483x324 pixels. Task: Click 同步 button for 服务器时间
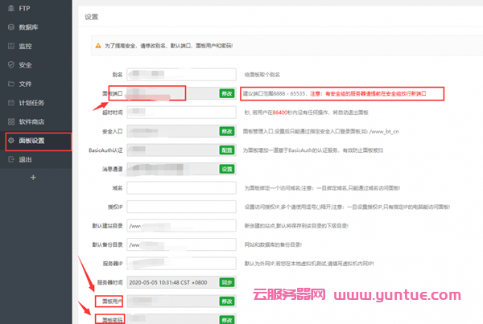(x=227, y=282)
